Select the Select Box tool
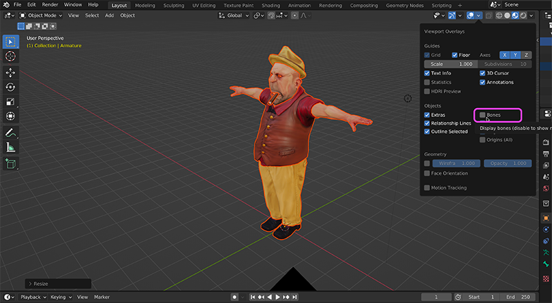The width and height of the screenshot is (552, 303). coord(10,42)
